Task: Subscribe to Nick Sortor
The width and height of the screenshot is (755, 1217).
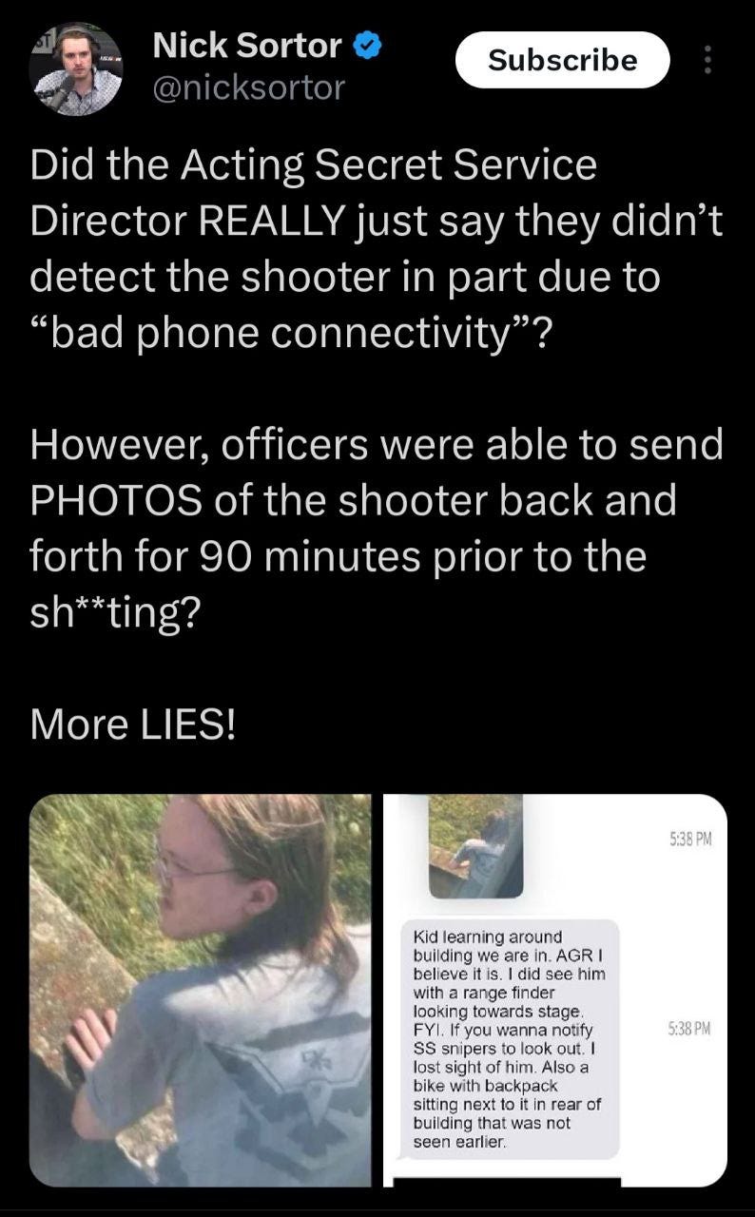Action: pyautogui.click(x=562, y=60)
